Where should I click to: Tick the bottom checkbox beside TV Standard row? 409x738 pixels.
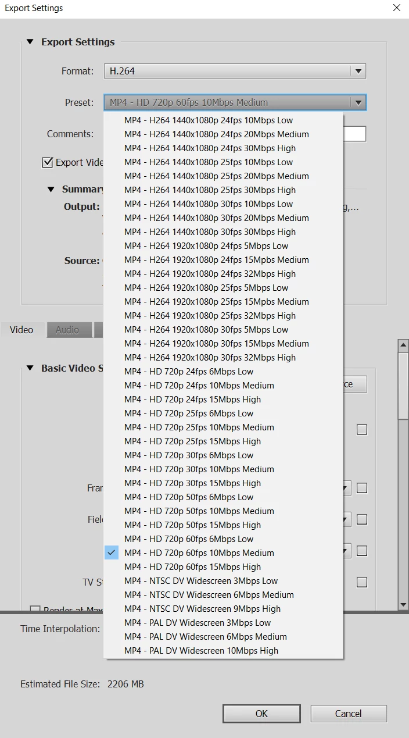[362, 582]
